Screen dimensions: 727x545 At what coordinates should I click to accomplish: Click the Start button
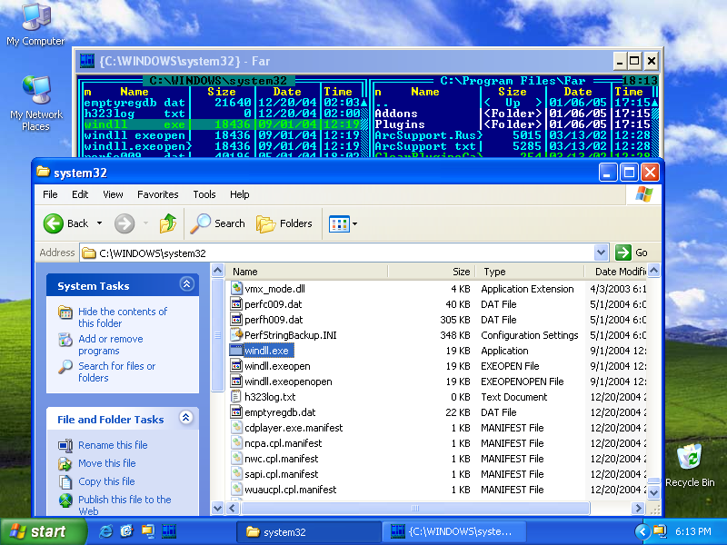tap(43, 531)
